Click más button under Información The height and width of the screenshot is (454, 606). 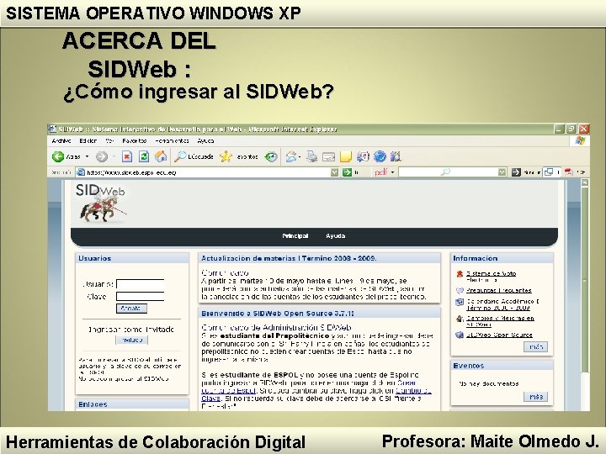(x=536, y=346)
